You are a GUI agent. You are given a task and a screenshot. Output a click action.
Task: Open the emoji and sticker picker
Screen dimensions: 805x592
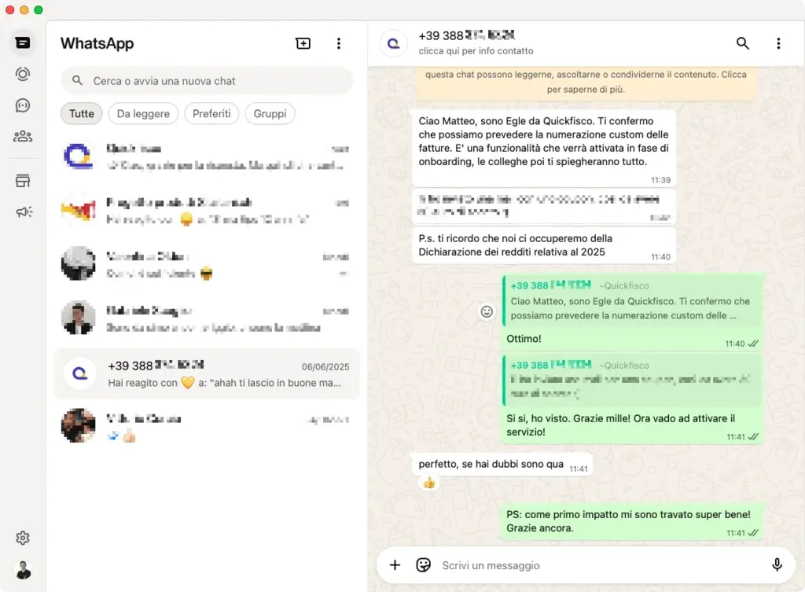click(424, 564)
